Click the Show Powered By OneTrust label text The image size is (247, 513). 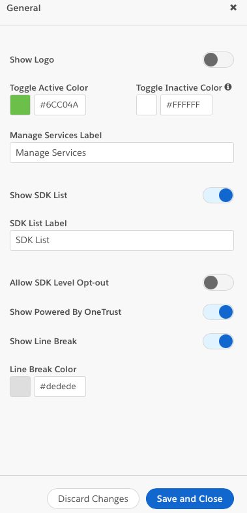tap(65, 312)
